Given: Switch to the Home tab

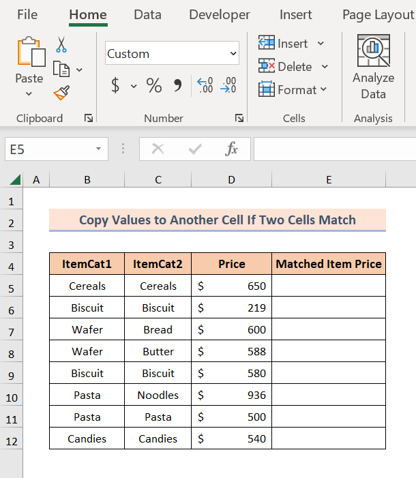Looking at the screenshot, I should pyautogui.click(x=88, y=14).
